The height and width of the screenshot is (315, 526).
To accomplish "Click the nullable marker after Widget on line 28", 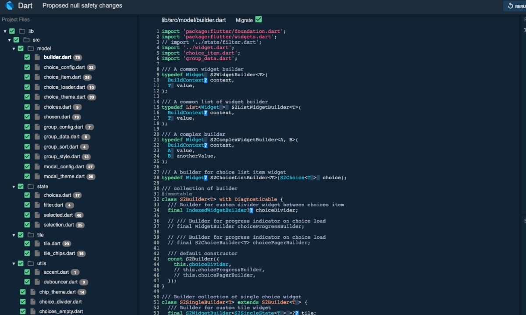I will (x=206, y=178).
